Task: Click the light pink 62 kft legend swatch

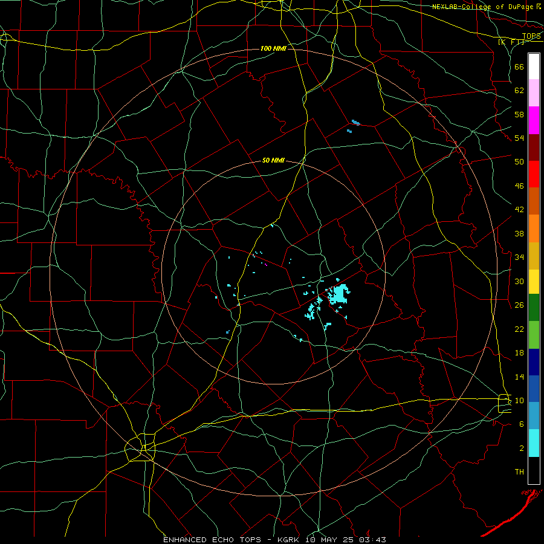Action: tap(534, 92)
